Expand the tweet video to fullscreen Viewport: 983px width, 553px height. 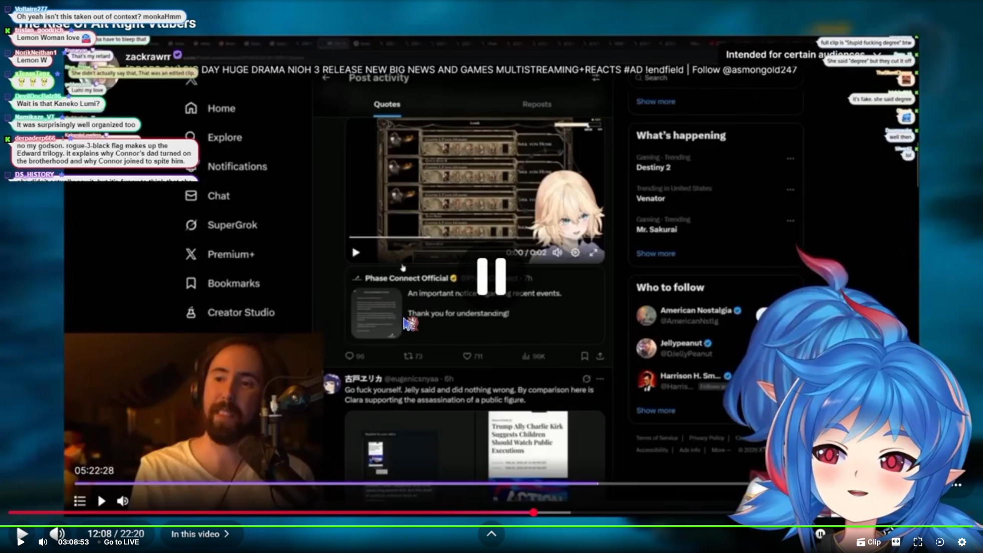(x=593, y=253)
